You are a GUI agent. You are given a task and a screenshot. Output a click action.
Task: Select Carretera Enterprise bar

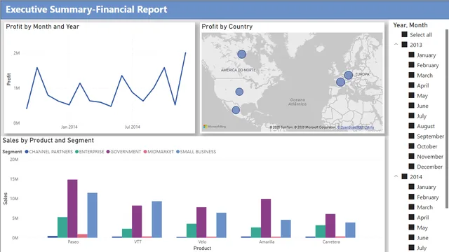pos(321,232)
